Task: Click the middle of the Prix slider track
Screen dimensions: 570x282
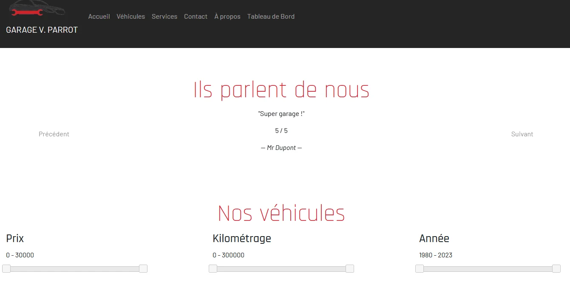Action: (75, 269)
